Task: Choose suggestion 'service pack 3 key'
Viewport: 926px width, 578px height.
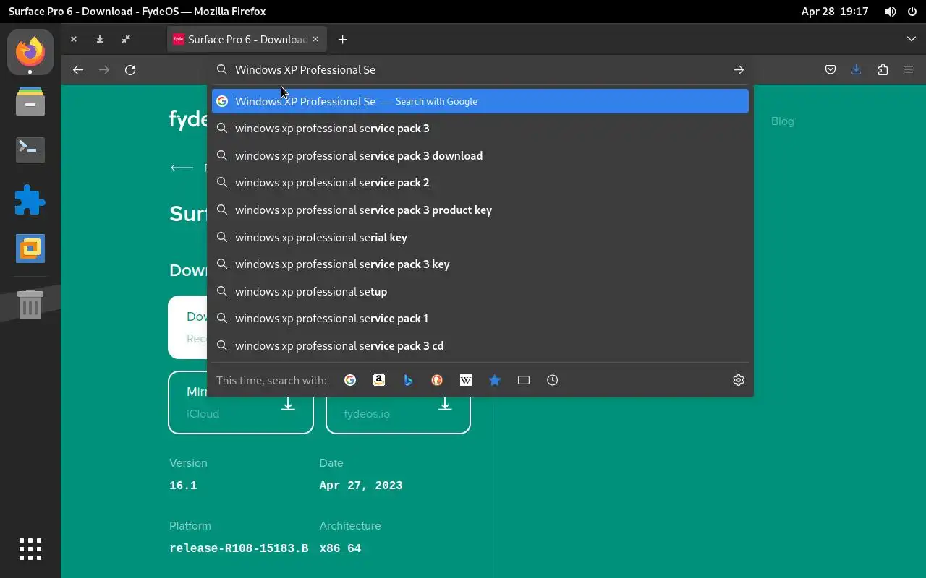Action: (480, 264)
